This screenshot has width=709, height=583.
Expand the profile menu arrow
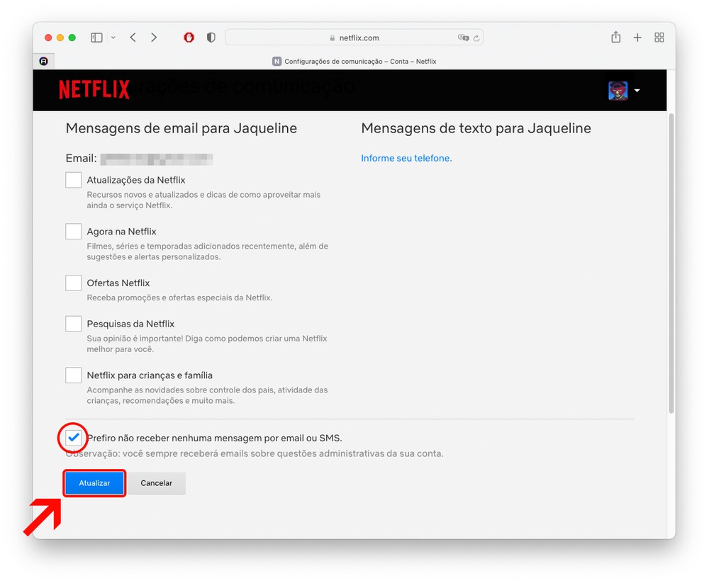(637, 91)
